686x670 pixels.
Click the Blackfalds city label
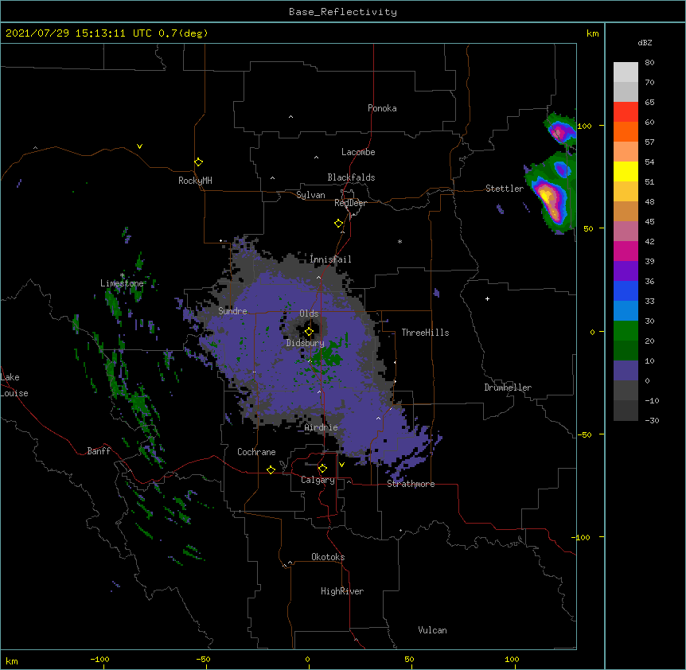(x=351, y=177)
